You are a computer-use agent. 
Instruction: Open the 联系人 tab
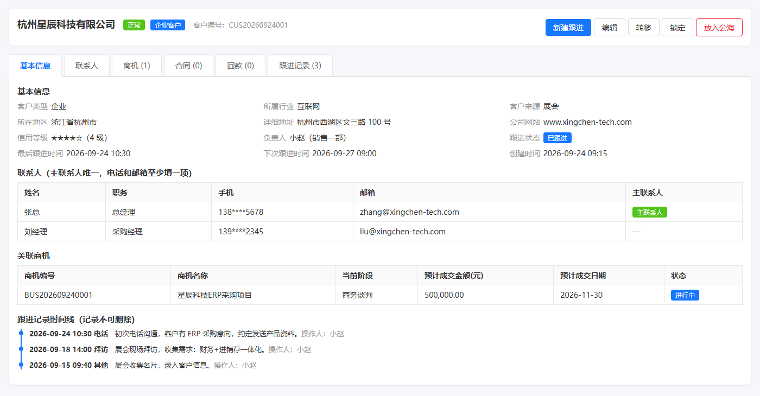pyautogui.click(x=87, y=66)
